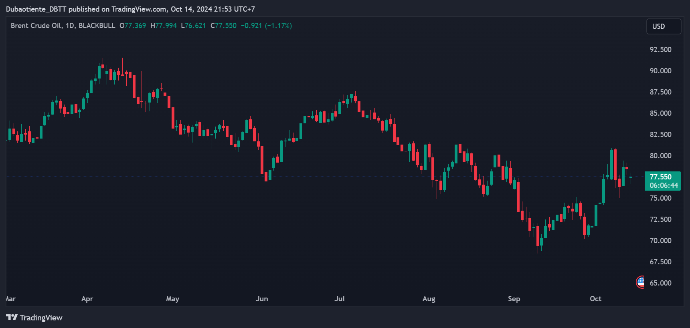Click the Oct label on time axis
690x328 pixels.
coord(595,299)
